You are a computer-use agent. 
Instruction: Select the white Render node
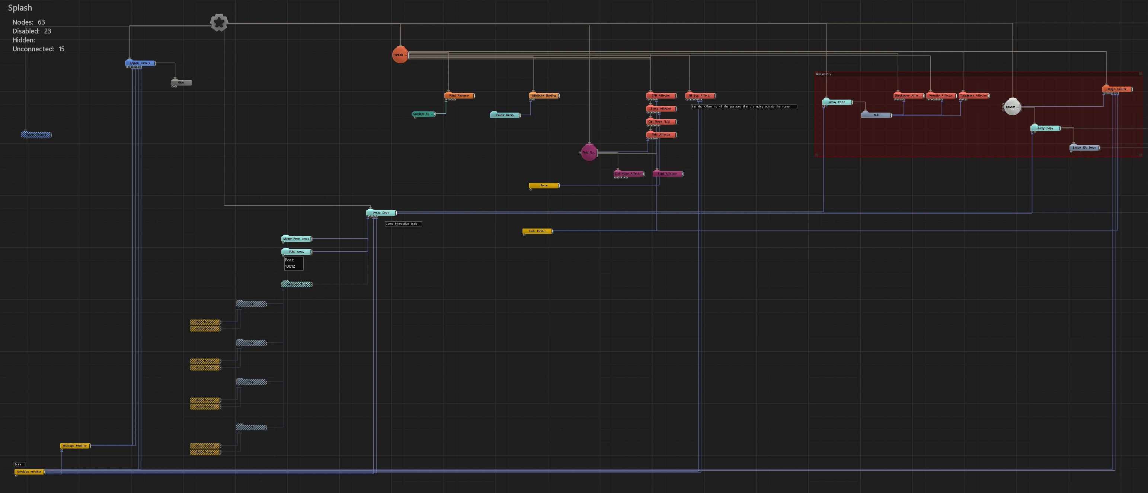click(x=1012, y=107)
